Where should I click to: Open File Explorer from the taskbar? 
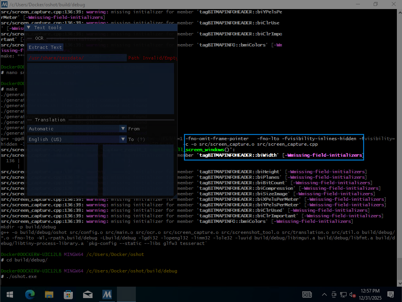(49, 294)
